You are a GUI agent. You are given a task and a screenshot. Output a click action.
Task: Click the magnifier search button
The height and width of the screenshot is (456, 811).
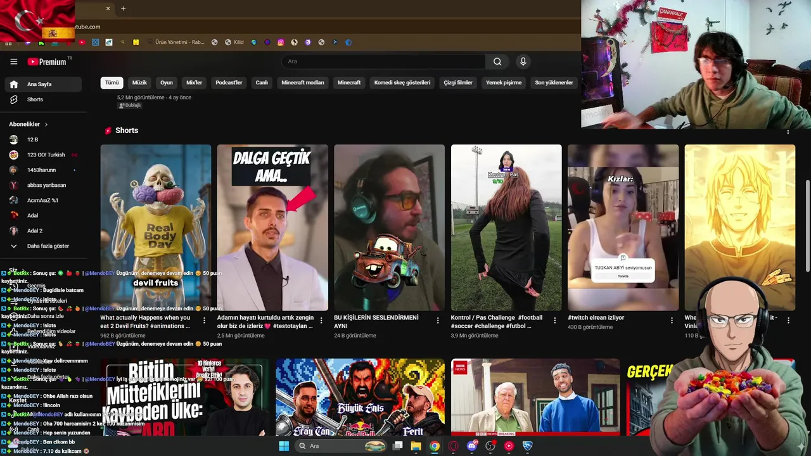[497, 61]
